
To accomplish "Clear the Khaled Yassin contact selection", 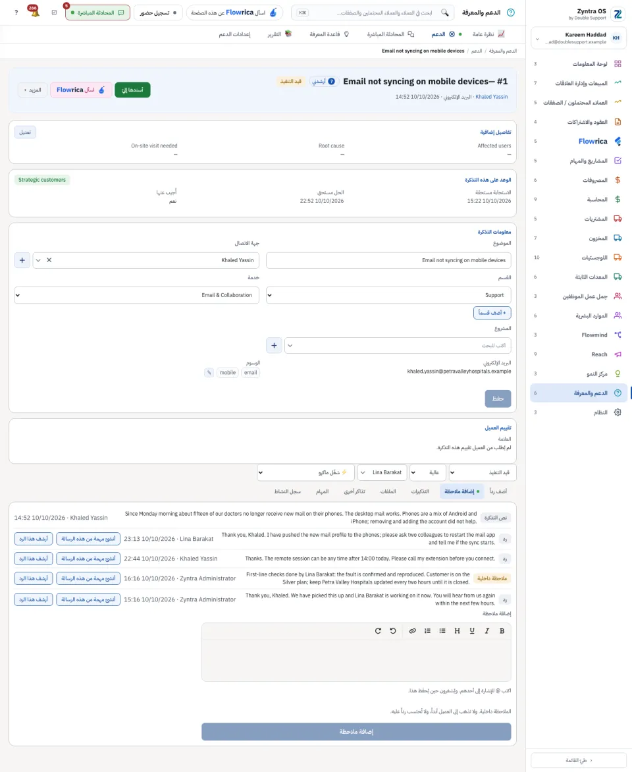I will (x=49, y=260).
